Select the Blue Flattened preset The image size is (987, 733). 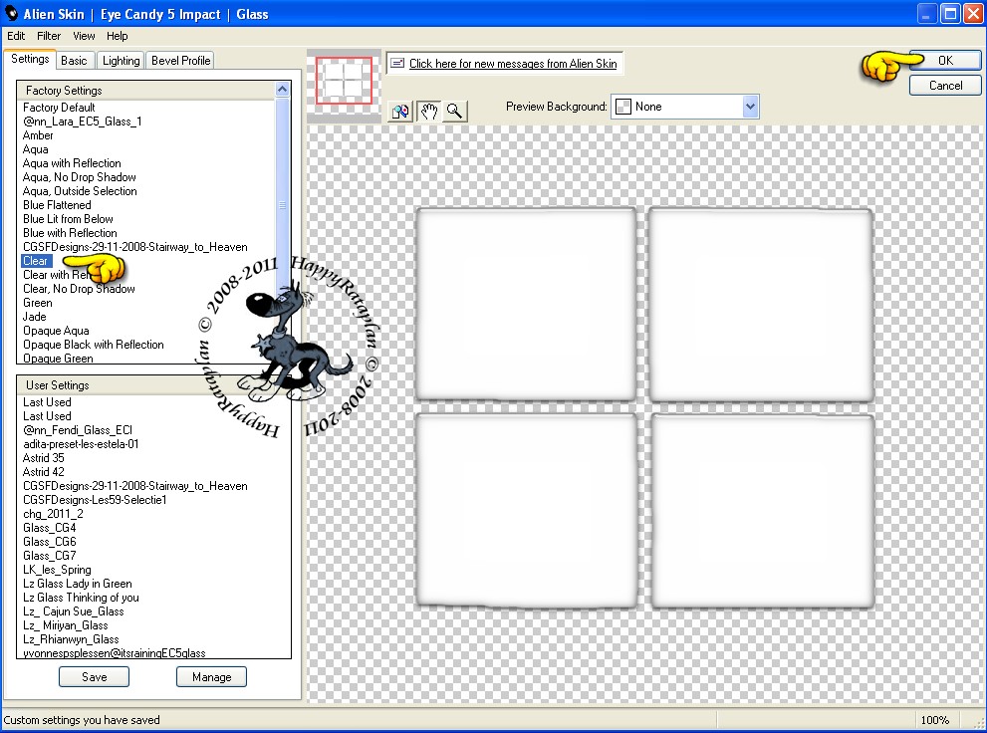(x=57, y=205)
